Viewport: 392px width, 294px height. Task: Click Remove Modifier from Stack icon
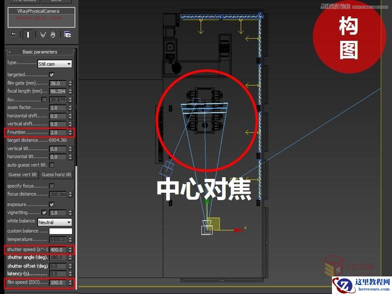53,34
